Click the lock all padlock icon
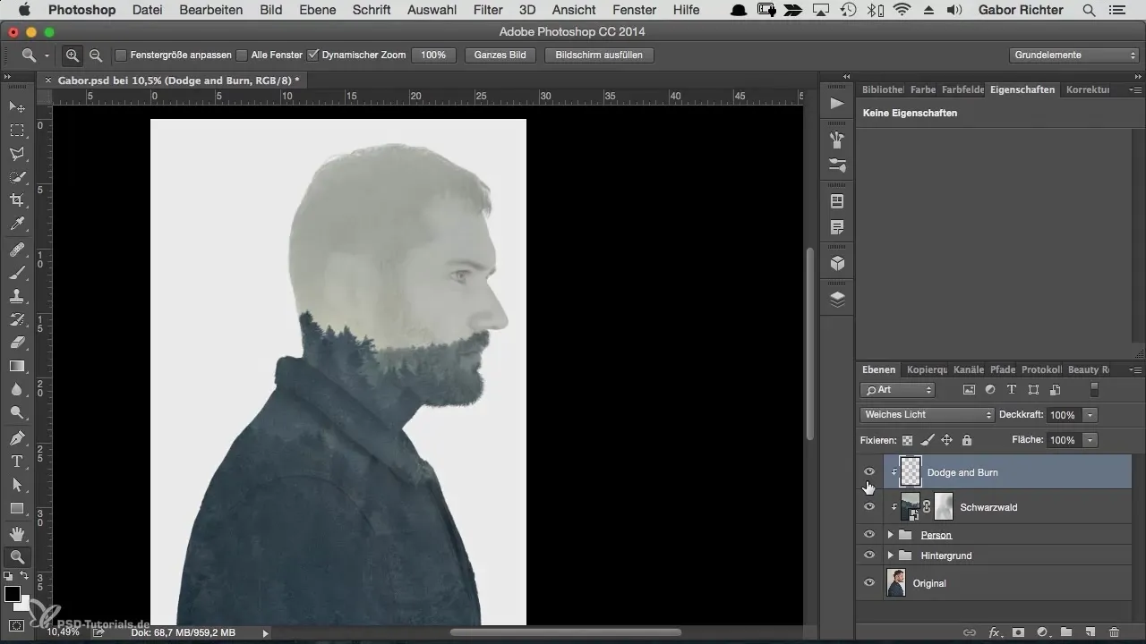 tap(966, 440)
